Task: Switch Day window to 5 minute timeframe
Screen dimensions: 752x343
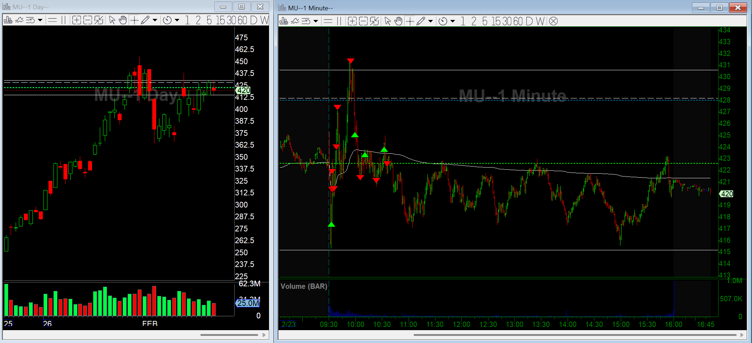Action: point(209,20)
